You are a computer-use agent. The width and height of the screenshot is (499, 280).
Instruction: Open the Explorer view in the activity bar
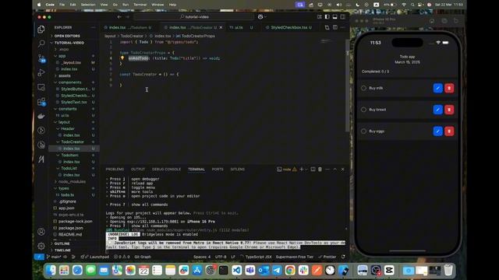pos(41,30)
